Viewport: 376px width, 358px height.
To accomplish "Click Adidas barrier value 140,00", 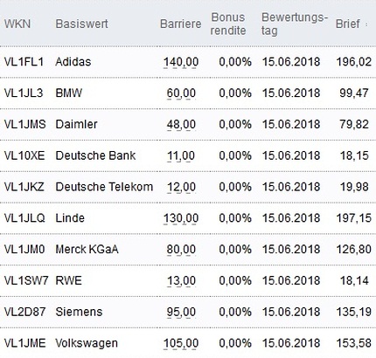I will [181, 62].
